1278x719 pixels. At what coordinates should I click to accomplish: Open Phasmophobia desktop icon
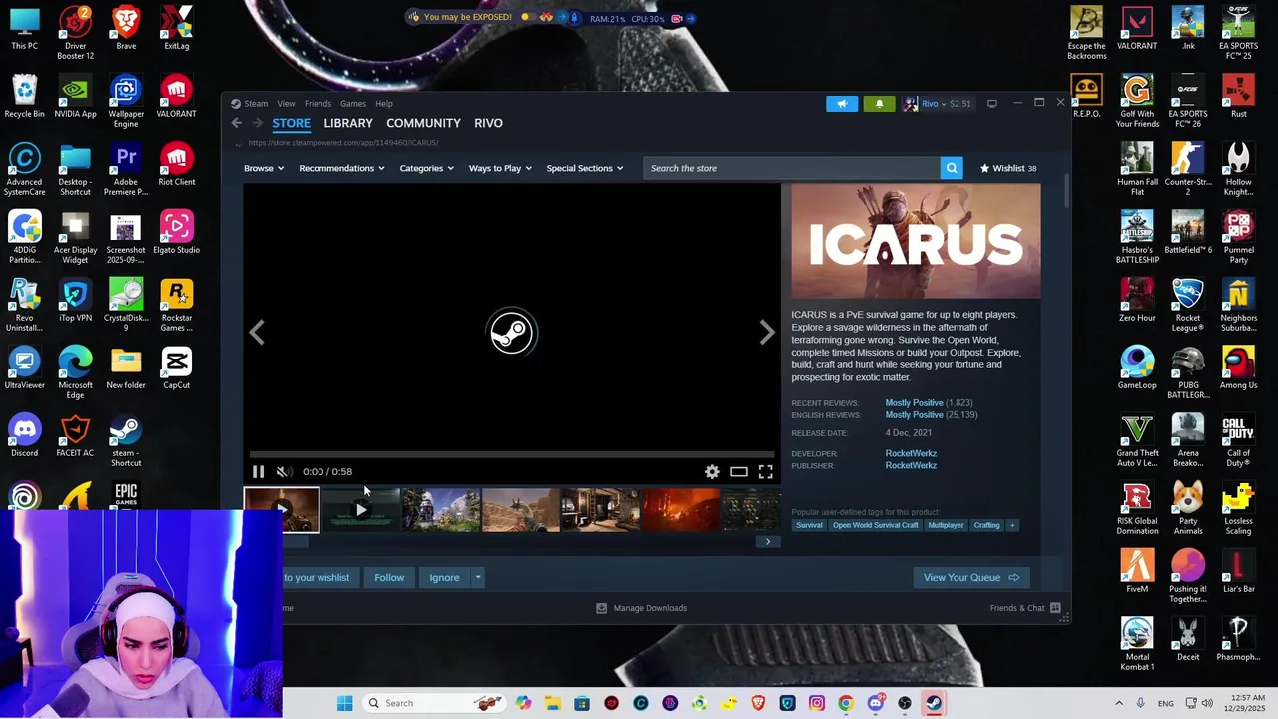(1238, 640)
